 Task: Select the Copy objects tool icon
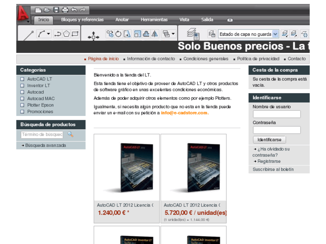(110, 34)
